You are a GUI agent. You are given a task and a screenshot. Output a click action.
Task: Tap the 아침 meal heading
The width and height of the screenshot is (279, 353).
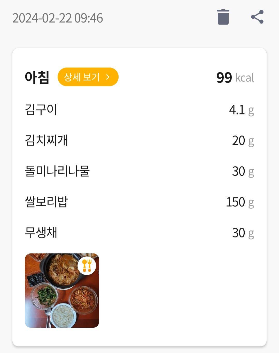37,77
